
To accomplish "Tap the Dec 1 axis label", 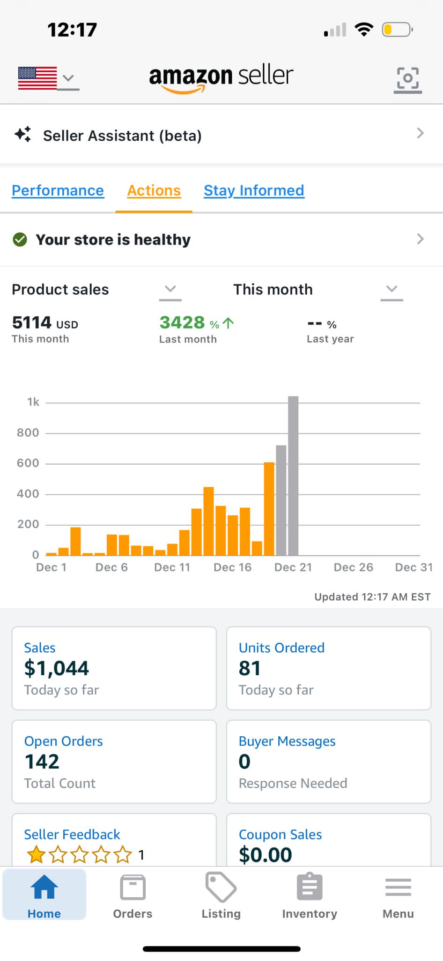I will [x=51, y=567].
